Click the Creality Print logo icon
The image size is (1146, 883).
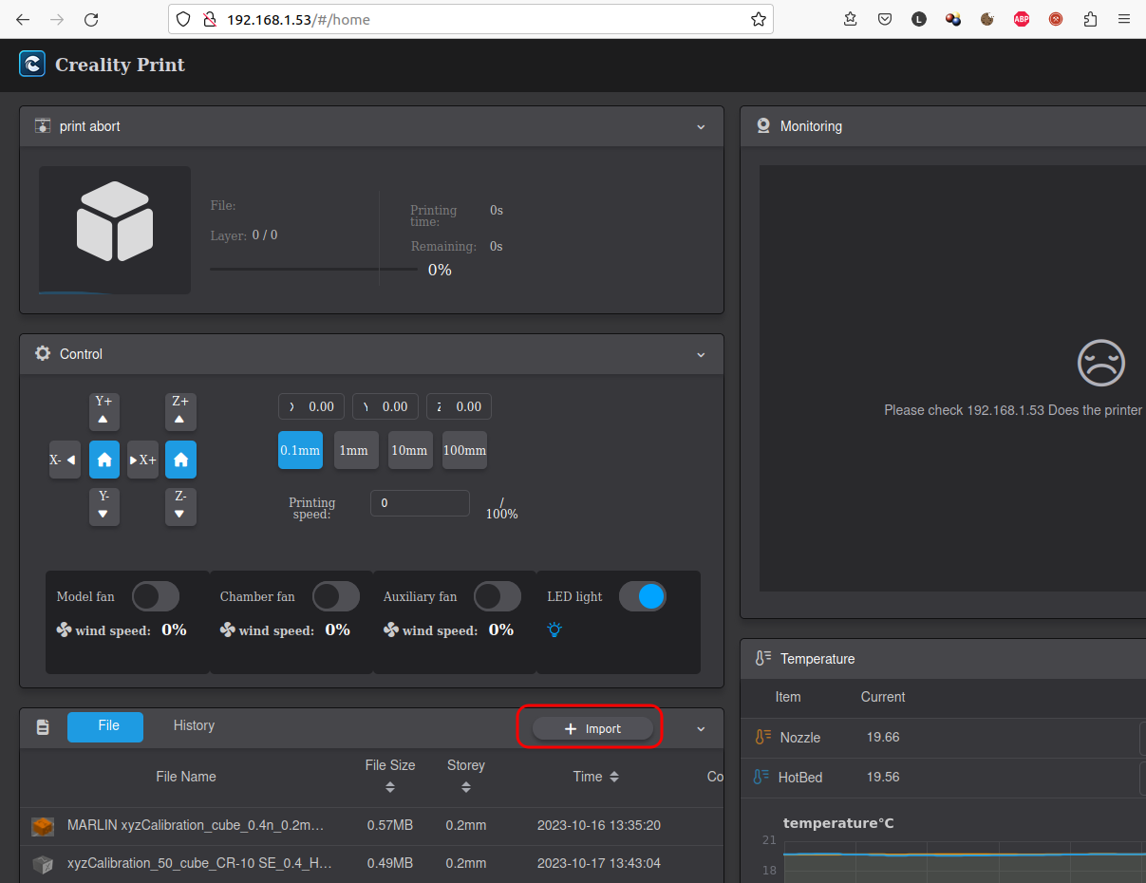click(32, 64)
